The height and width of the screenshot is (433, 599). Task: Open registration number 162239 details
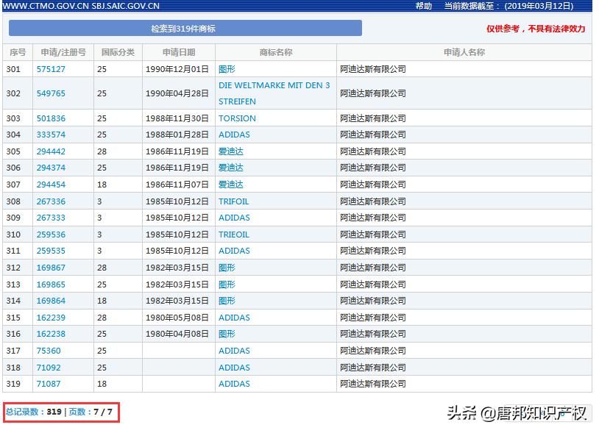pos(50,317)
